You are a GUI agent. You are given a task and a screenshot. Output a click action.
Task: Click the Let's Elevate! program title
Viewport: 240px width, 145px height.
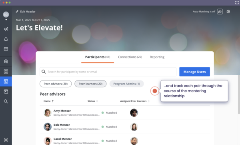pyautogui.click(x=39, y=28)
